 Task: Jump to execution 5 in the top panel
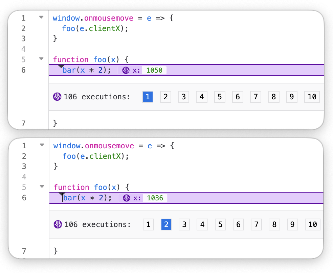click(219, 97)
